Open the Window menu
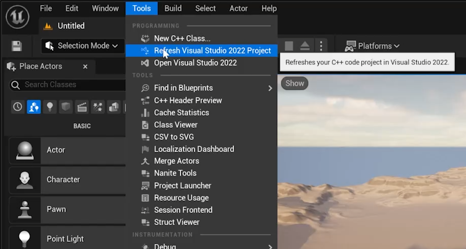 [105, 8]
